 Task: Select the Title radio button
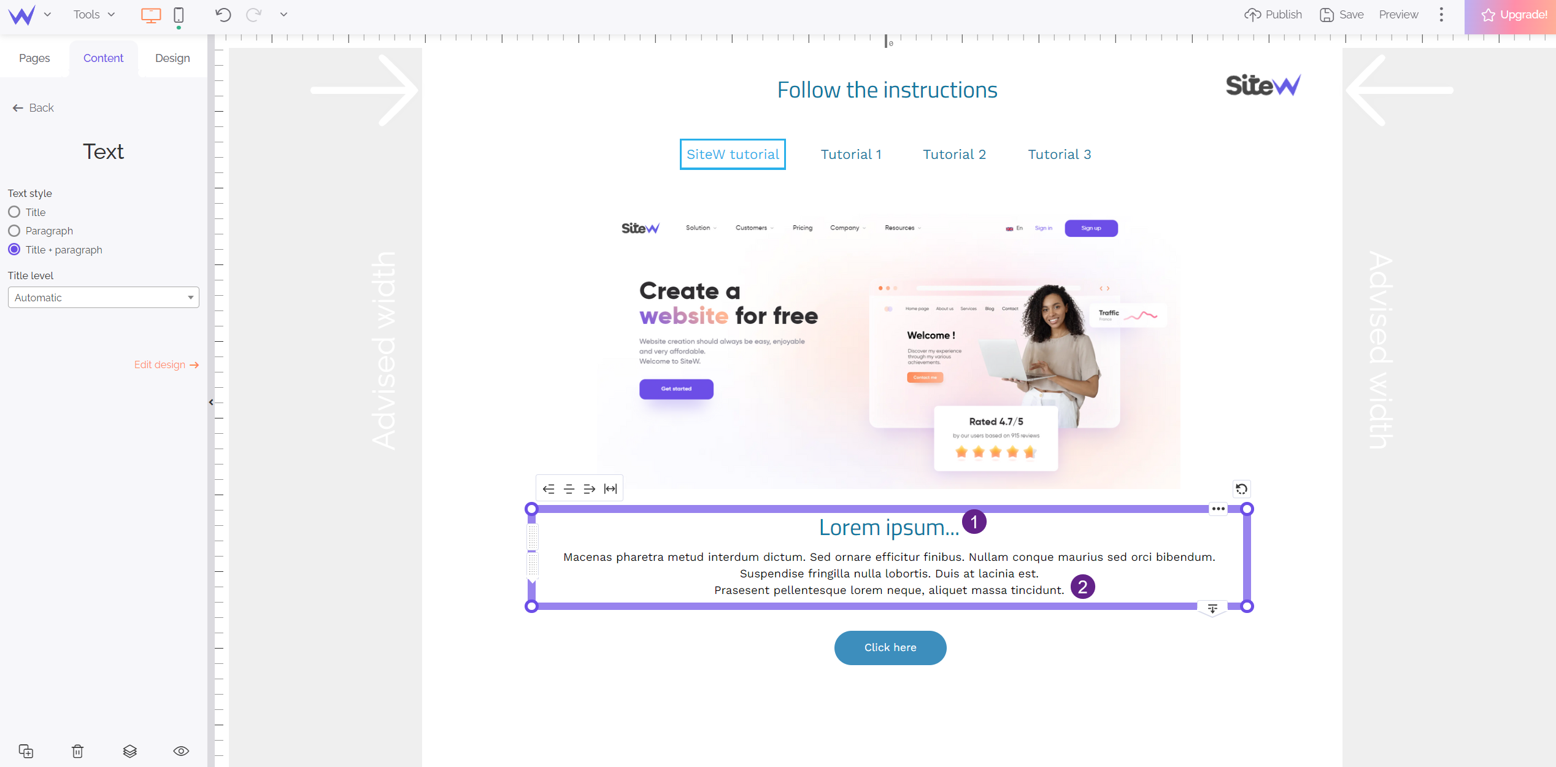click(x=14, y=211)
